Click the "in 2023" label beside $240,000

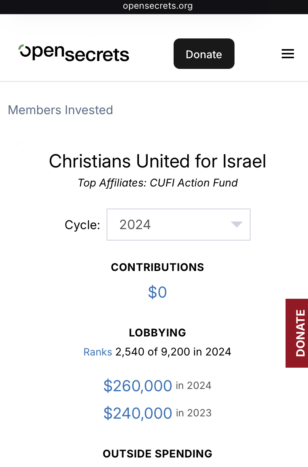(194, 413)
